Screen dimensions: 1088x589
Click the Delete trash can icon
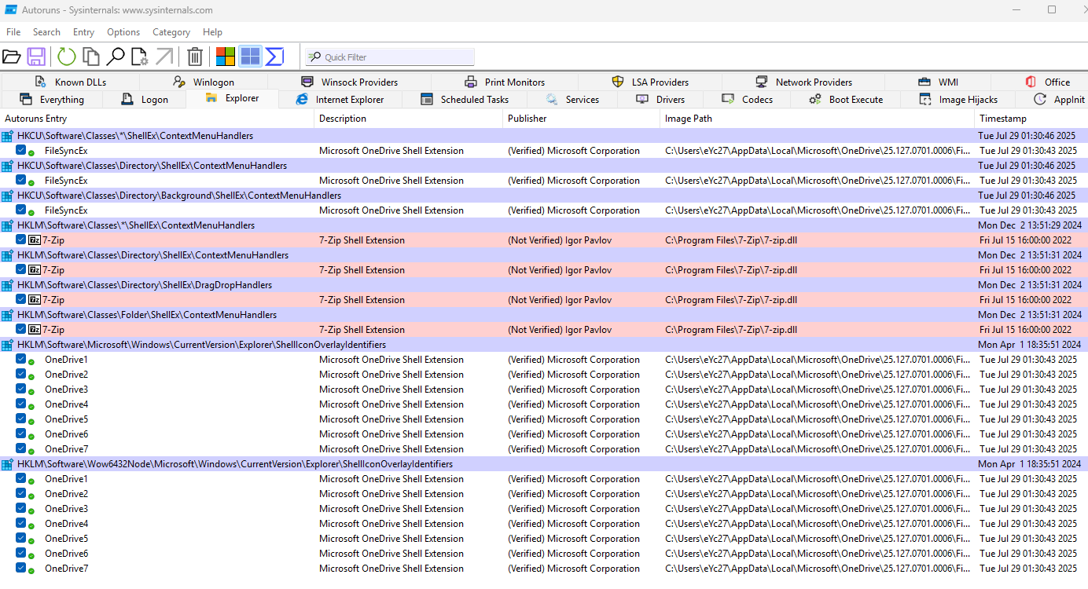tap(195, 57)
